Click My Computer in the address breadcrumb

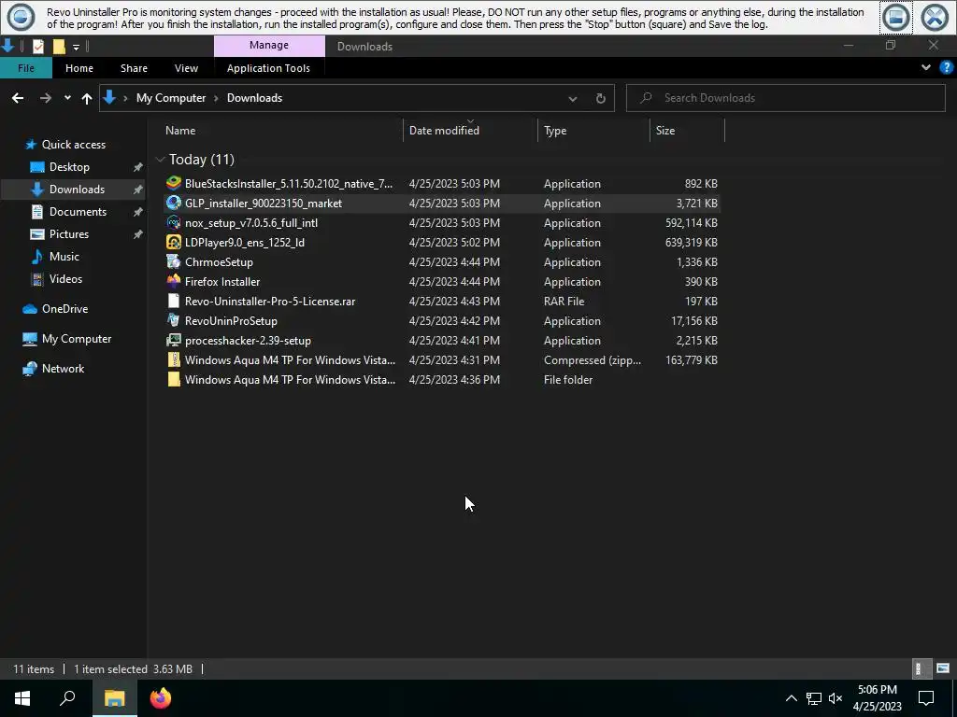pyautogui.click(x=171, y=98)
